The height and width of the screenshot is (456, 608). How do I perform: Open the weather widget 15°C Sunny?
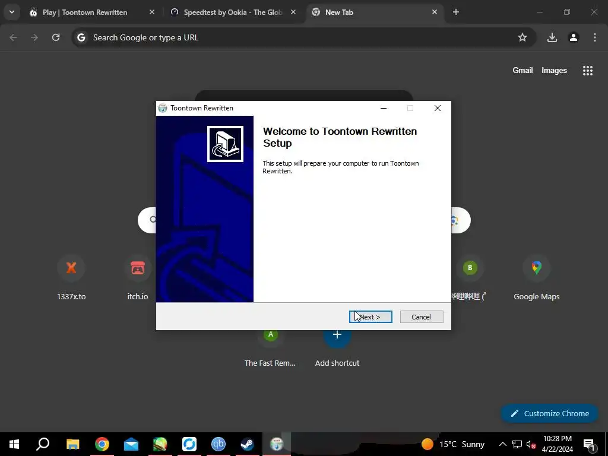[453, 444]
